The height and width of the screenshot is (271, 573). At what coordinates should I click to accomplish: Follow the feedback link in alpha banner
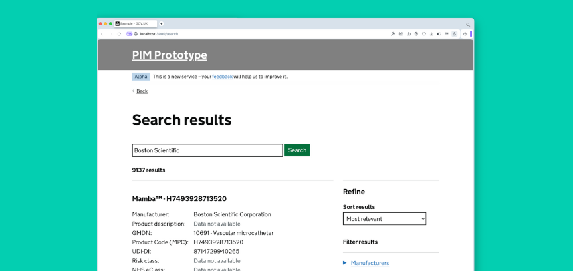coord(222,77)
